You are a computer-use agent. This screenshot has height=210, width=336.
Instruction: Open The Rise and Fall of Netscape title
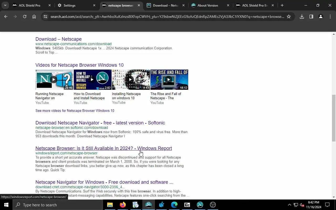click(166, 96)
